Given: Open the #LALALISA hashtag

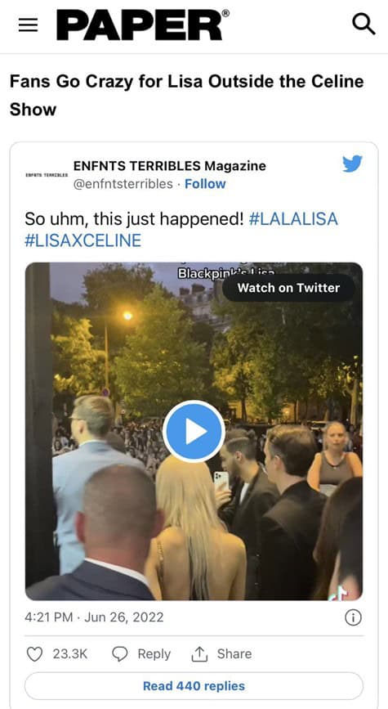Looking at the screenshot, I should (x=293, y=219).
